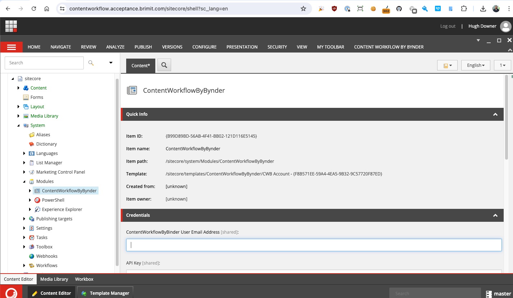
Task: Open browser downloads icon
Action: (x=484, y=9)
